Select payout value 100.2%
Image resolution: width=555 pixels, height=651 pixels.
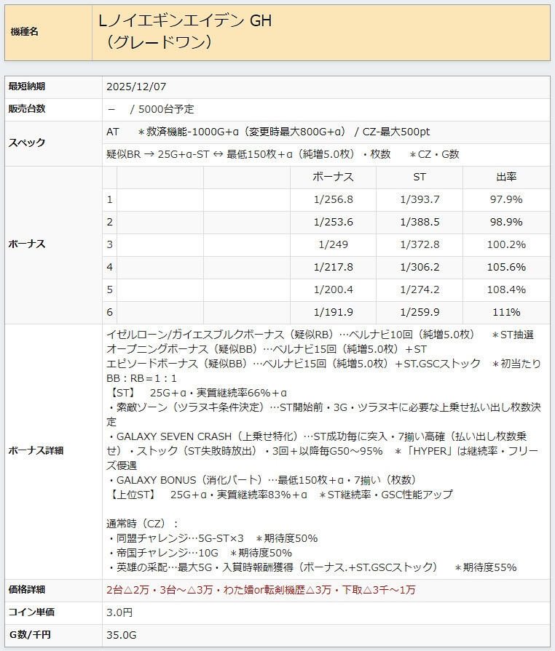pyautogui.click(x=506, y=244)
